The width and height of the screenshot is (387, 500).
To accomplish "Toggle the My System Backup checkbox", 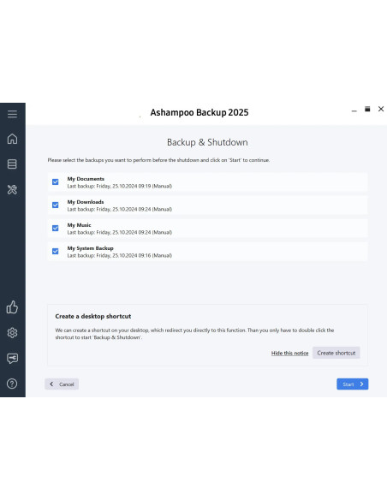I will (x=56, y=251).
